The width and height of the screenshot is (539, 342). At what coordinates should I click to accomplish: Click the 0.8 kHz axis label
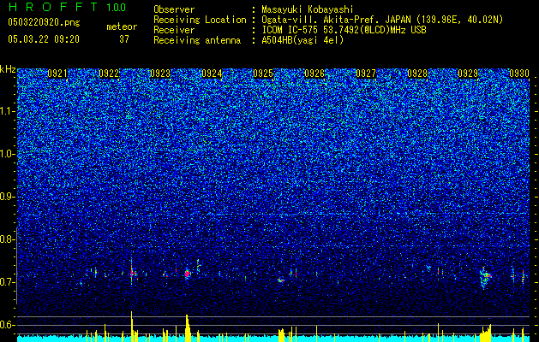point(6,239)
